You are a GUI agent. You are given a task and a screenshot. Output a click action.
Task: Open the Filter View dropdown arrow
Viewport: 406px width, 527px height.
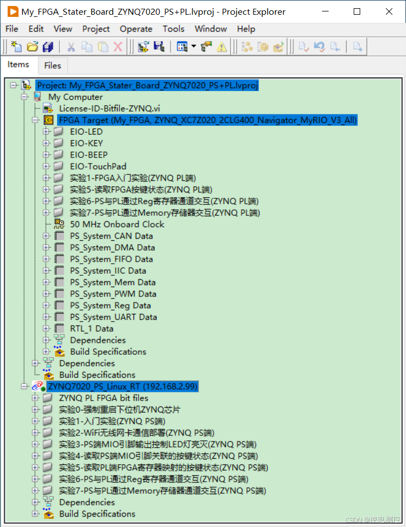(x=193, y=46)
